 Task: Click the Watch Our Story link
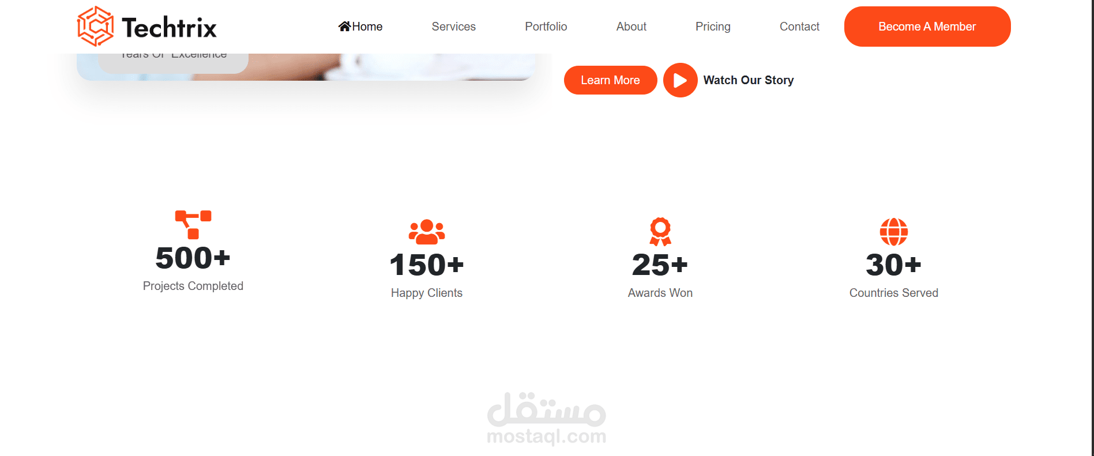[749, 80]
